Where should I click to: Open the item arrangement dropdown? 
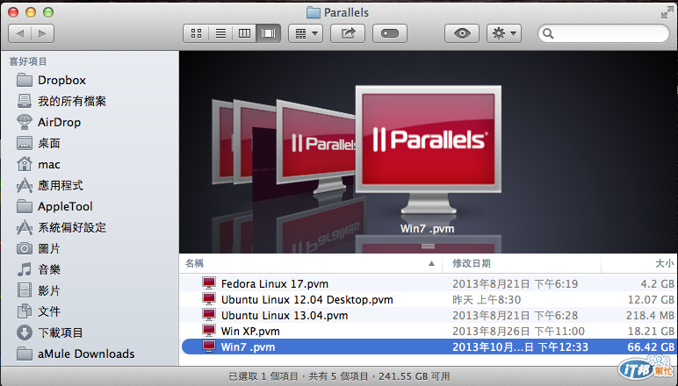point(306,33)
